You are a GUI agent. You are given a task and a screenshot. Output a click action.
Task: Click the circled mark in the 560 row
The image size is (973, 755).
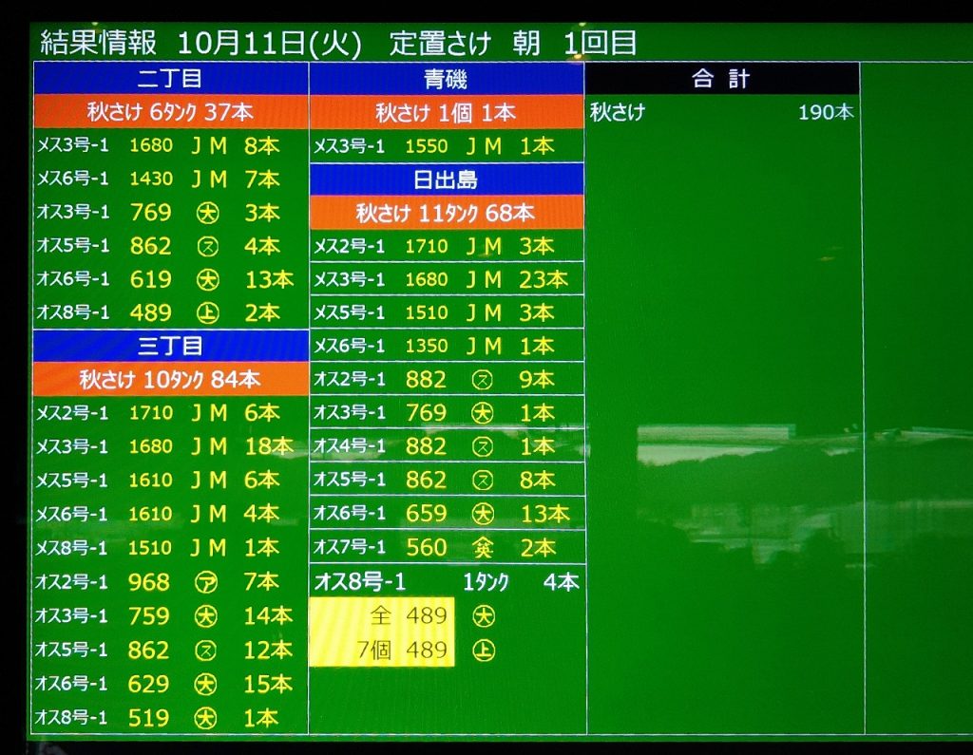click(483, 547)
